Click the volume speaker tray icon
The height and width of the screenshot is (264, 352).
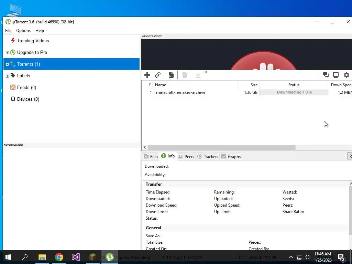point(307,257)
